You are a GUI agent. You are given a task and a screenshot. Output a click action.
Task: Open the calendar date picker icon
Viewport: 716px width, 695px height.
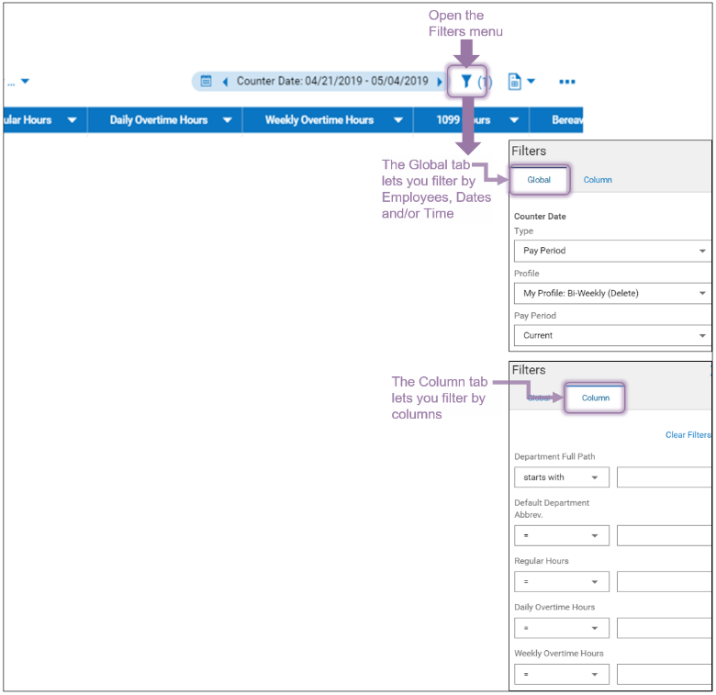pos(206,81)
